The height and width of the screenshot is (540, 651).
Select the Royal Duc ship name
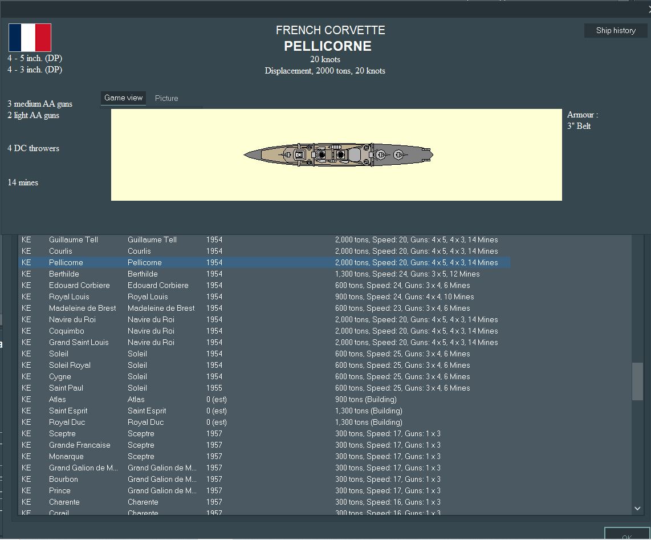click(67, 422)
